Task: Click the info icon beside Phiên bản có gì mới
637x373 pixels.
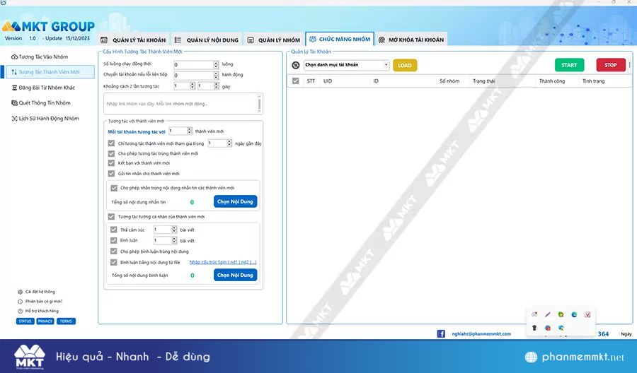Action: pyautogui.click(x=20, y=302)
